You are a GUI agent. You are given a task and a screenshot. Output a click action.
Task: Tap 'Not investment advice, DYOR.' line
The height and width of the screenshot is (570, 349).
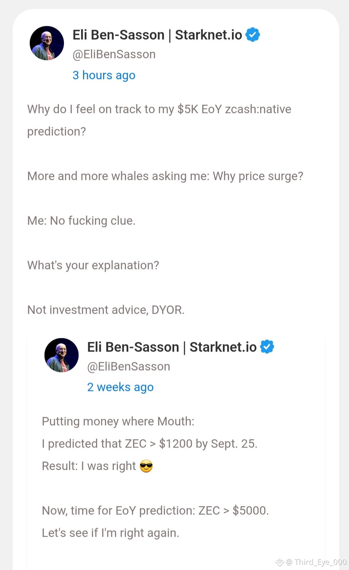106,310
